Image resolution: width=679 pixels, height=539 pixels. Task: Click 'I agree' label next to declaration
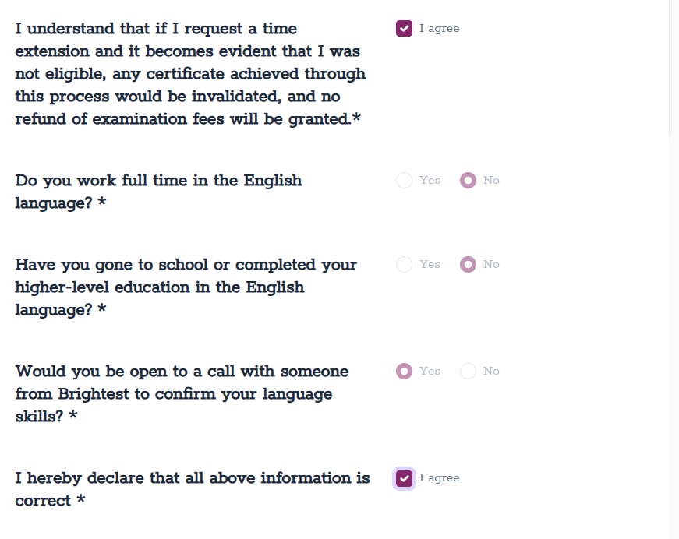[x=439, y=478]
